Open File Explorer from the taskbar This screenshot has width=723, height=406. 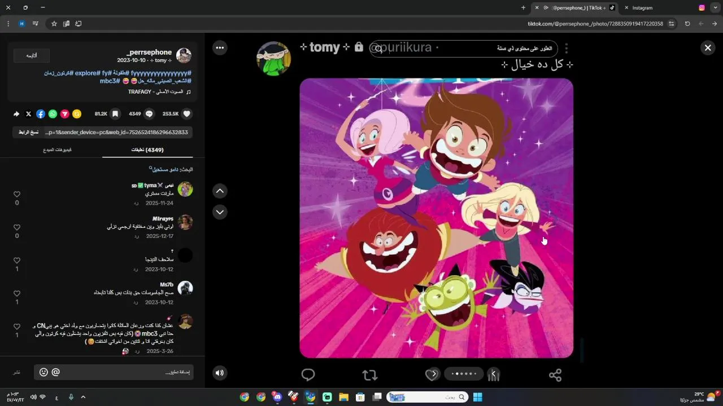pyautogui.click(x=343, y=397)
